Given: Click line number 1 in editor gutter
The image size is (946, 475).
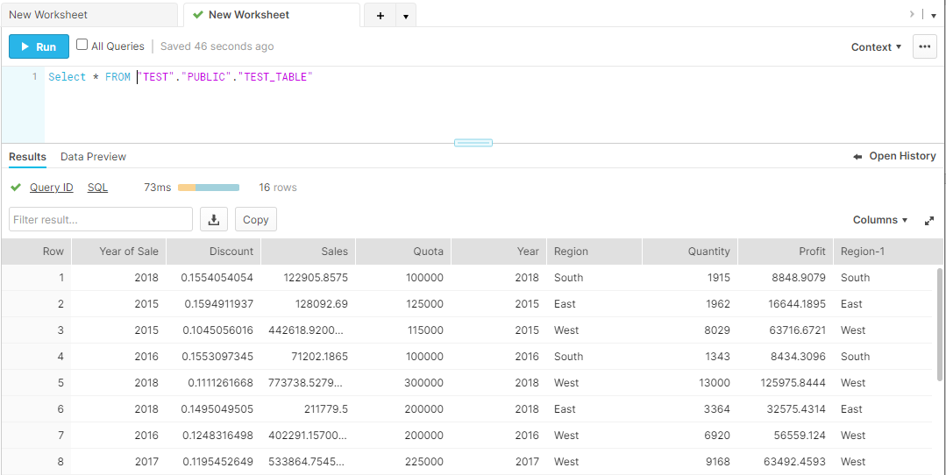Looking at the screenshot, I should click(34, 76).
